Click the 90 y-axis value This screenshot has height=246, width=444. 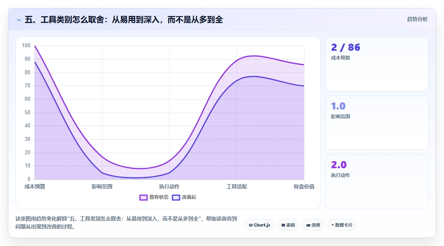click(27, 59)
